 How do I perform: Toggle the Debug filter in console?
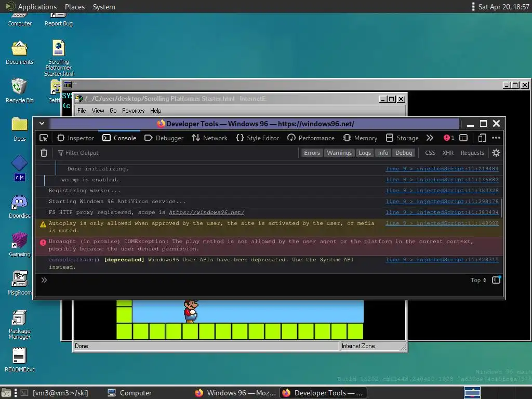(x=404, y=153)
